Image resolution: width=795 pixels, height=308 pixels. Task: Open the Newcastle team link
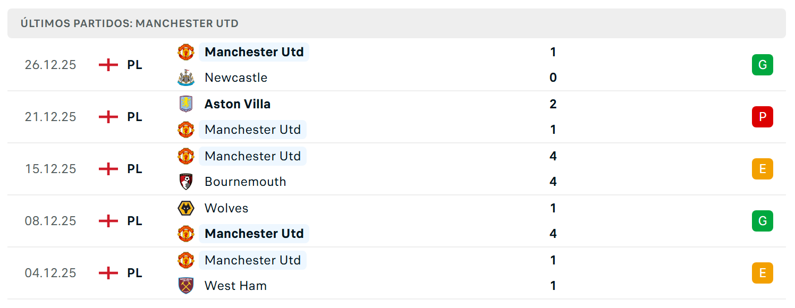pyautogui.click(x=236, y=78)
